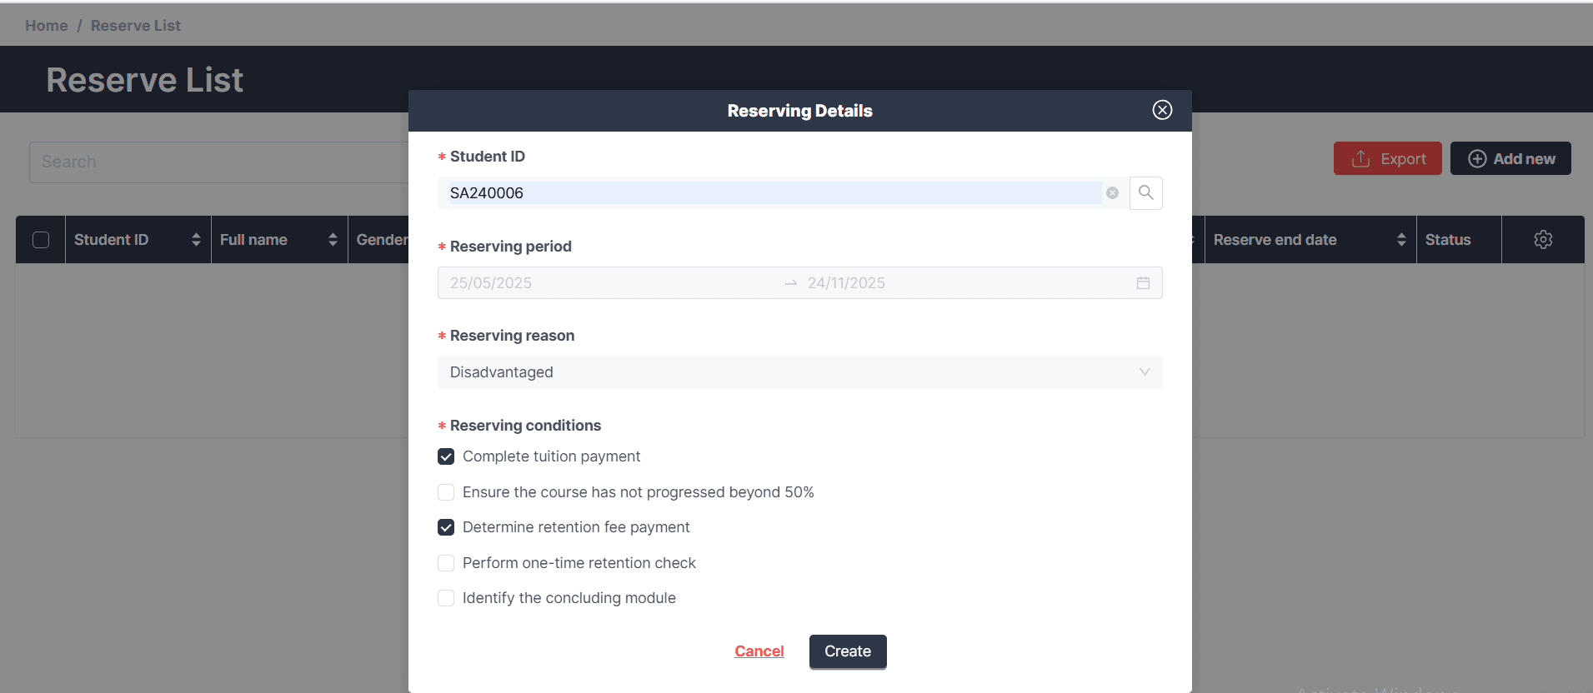This screenshot has width=1593, height=693.
Task: Cancel the Reserving Details form
Action: click(758, 651)
